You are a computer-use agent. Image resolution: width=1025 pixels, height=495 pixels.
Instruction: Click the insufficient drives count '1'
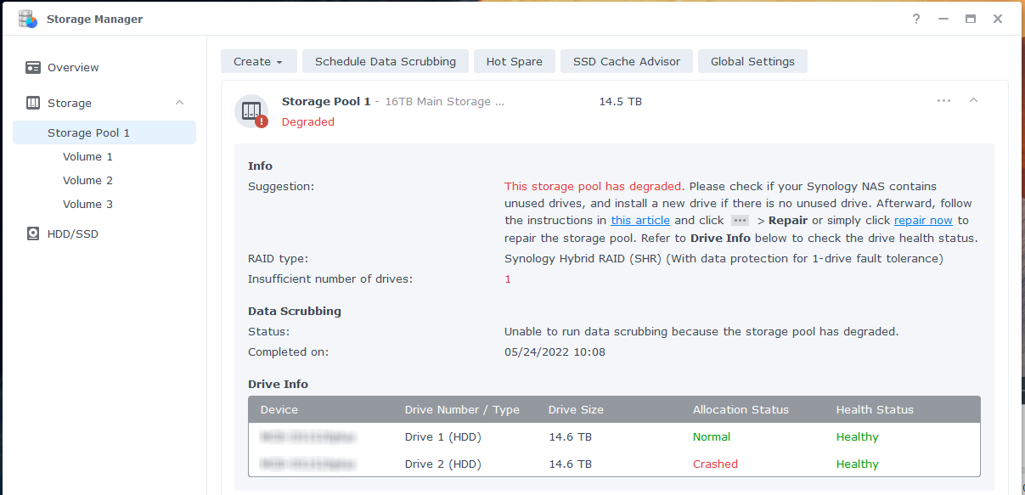[508, 278]
